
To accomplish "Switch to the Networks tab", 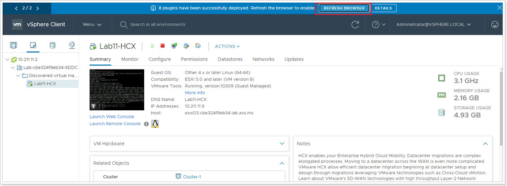I will 264,60.
